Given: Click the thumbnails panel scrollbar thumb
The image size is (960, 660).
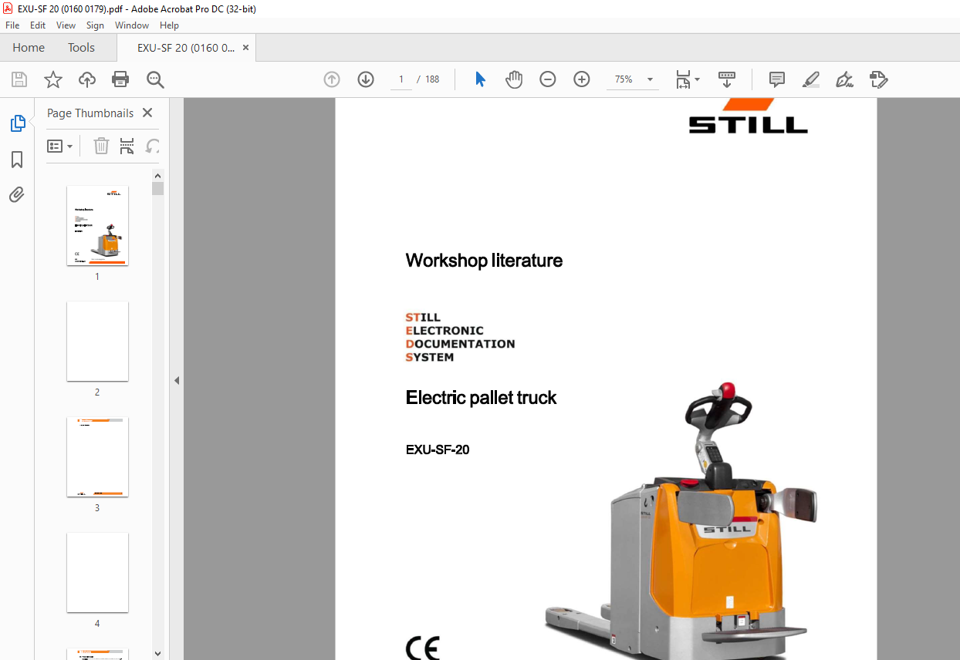Looking at the screenshot, I should (157, 189).
